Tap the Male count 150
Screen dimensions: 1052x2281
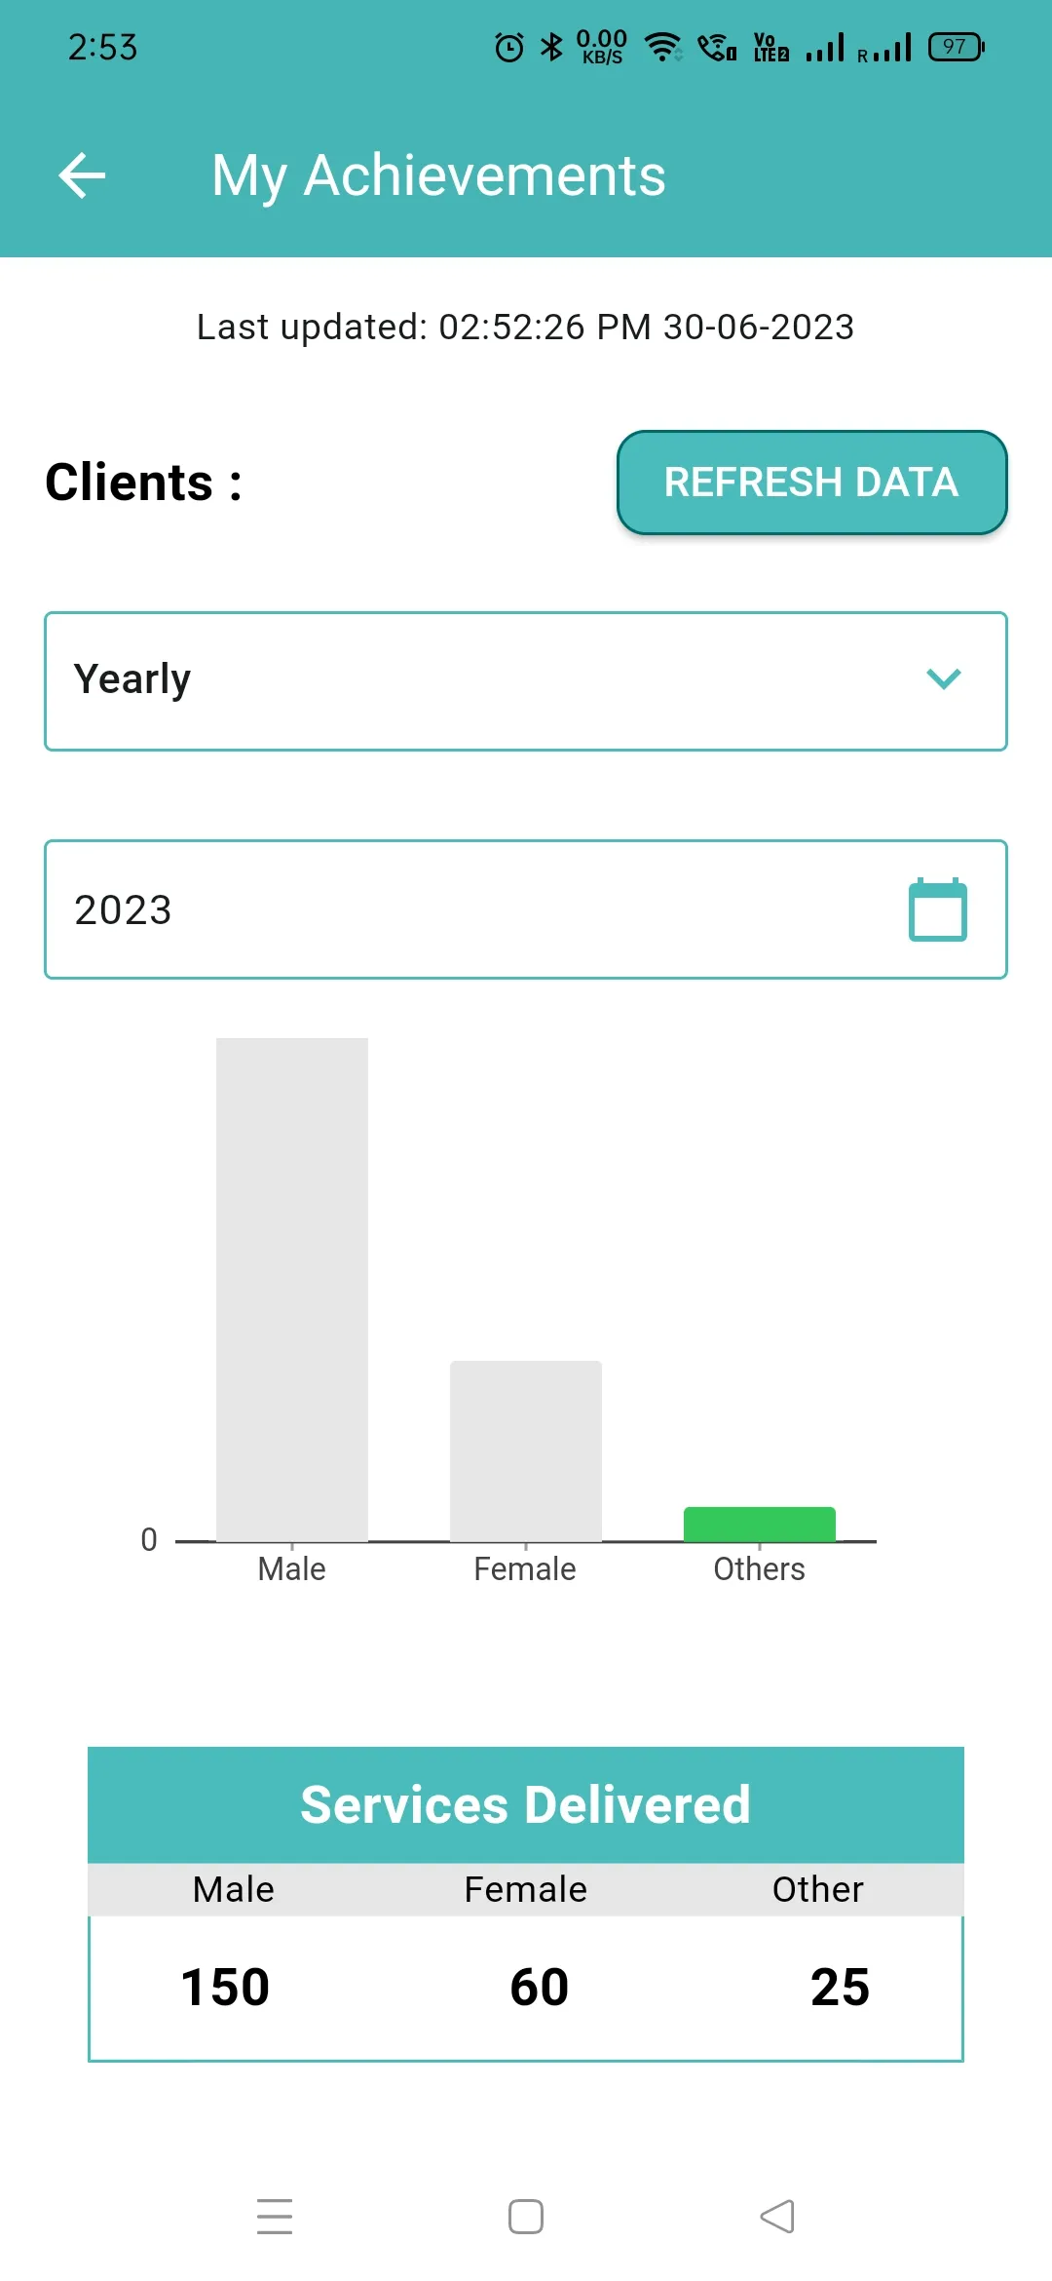tap(226, 1987)
